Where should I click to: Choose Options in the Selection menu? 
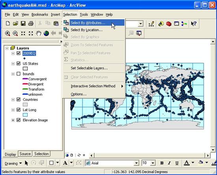coord(94,94)
